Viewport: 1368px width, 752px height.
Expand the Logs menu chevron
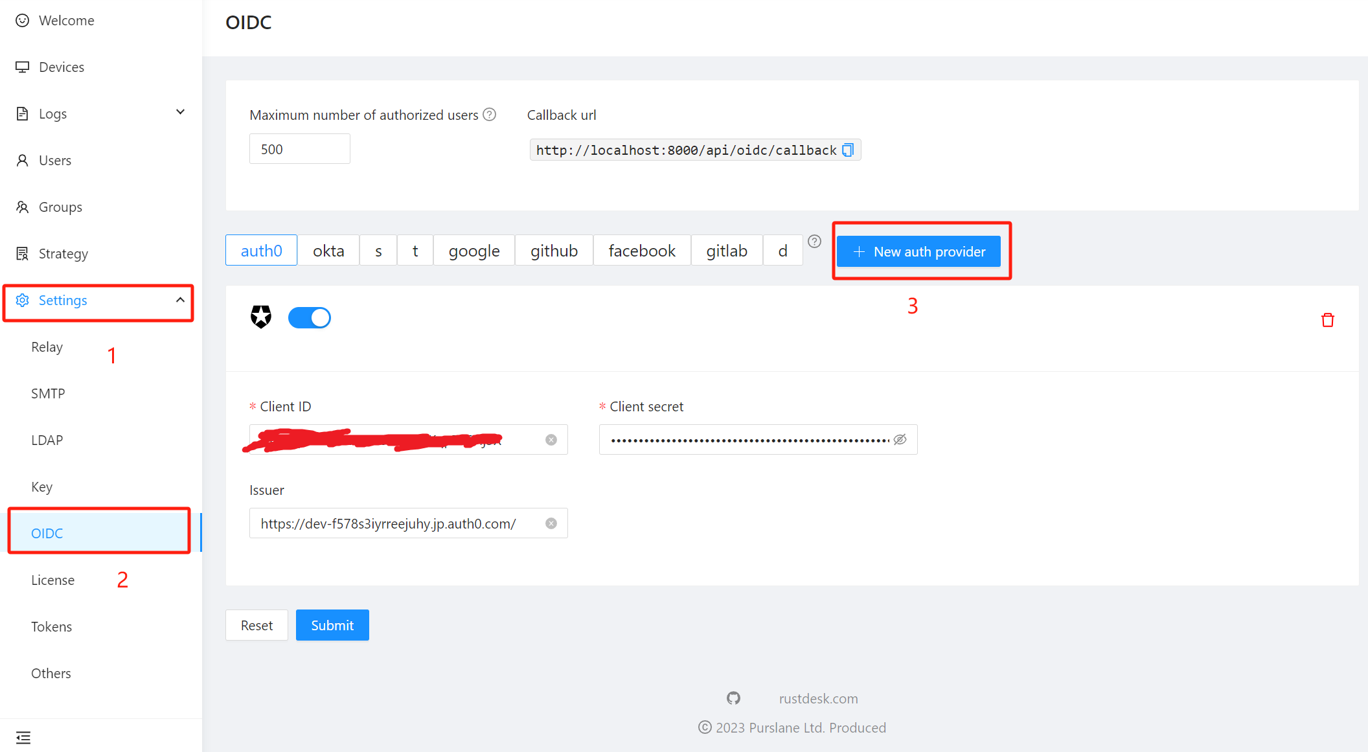point(180,113)
